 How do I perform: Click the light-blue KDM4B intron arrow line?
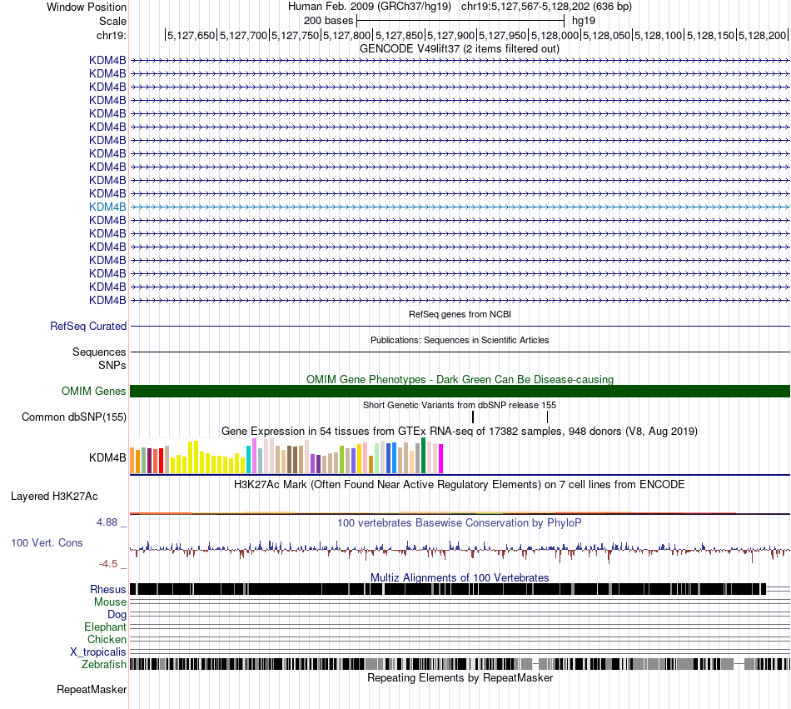click(x=460, y=207)
